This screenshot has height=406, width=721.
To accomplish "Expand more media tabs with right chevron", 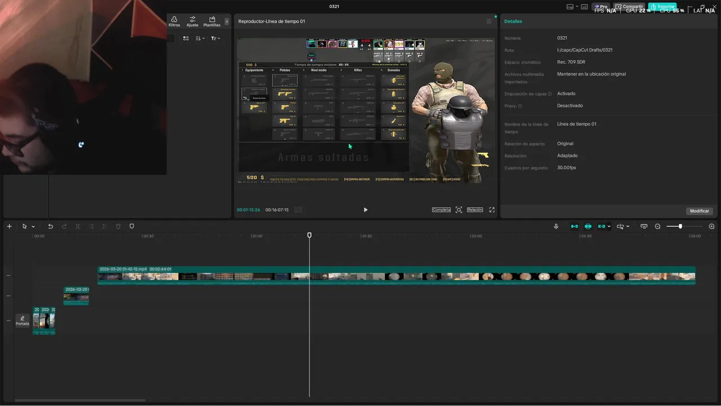I will pos(227,21).
